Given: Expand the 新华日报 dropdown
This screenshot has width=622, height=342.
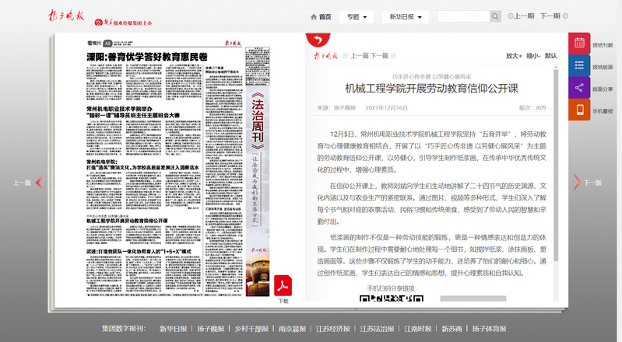Looking at the screenshot, I should (x=405, y=16).
